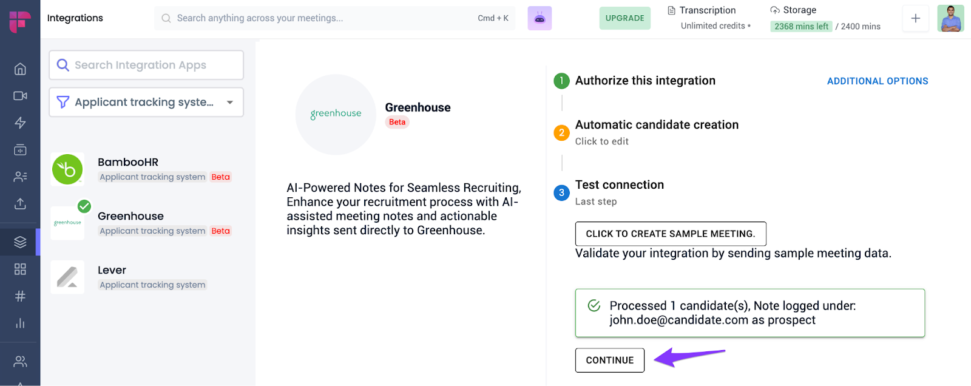The height and width of the screenshot is (386, 971).
Task: Select the Integrations layers icon
Action: [x=20, y=242]
